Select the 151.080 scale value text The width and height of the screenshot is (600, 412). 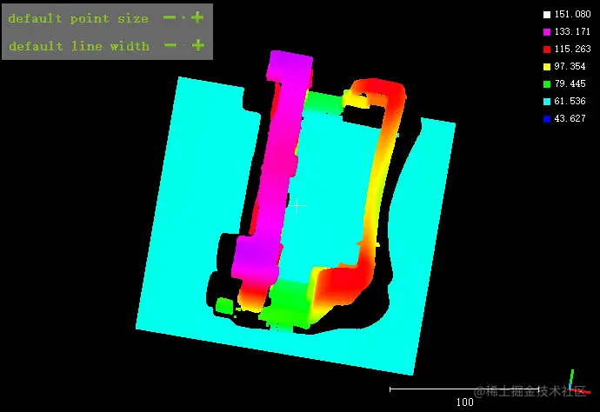[x=572, y=14]
